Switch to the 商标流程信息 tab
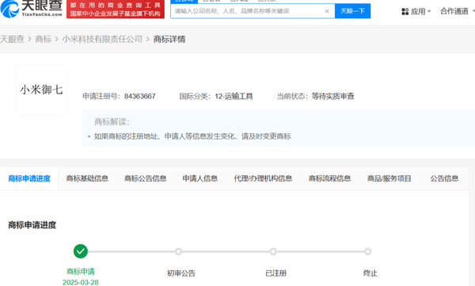 tap(329, 178)
